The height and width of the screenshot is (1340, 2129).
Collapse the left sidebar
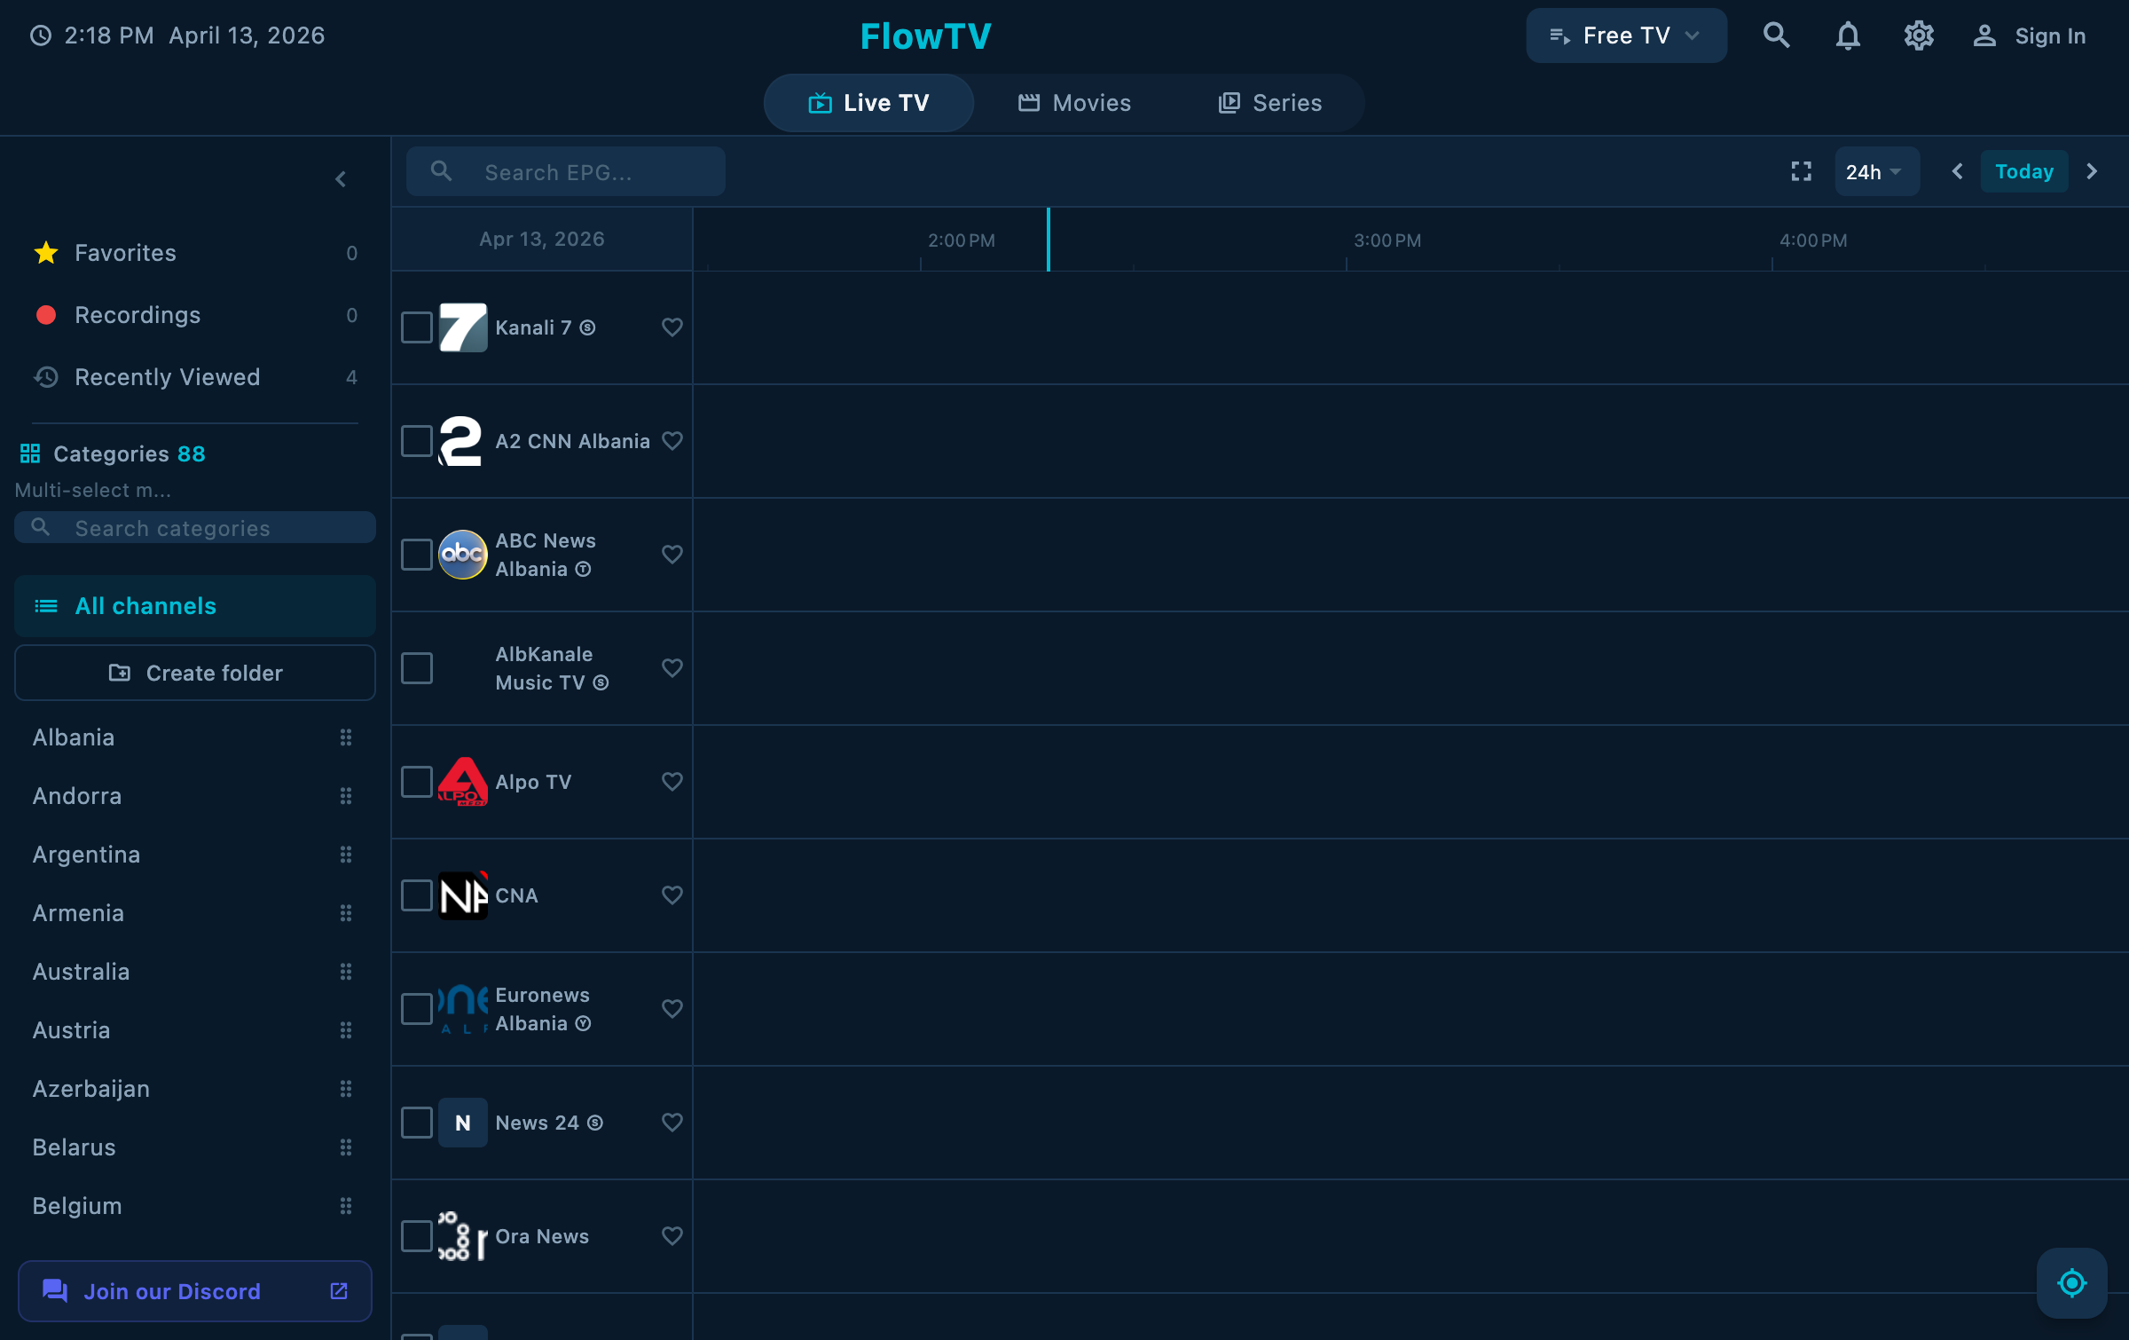[342, 178]
